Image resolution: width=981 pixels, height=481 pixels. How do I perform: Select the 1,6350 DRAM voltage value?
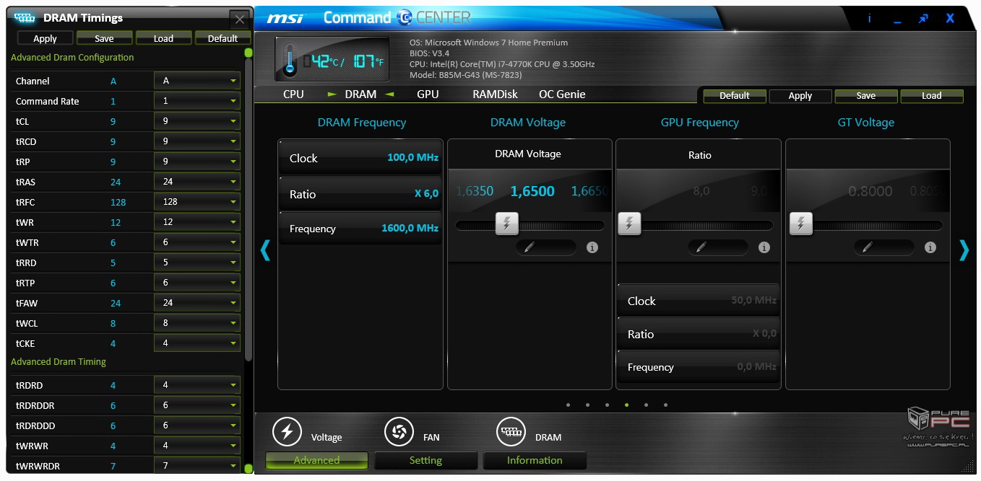click(475, 191)
